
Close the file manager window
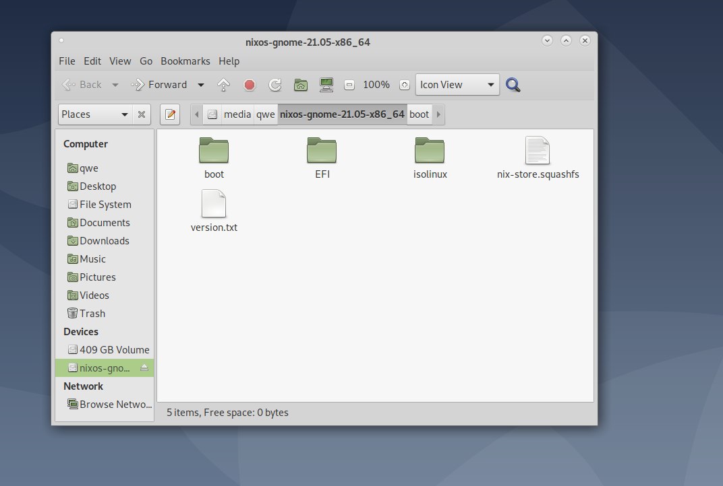pyautogui.click(x=585, y=40)
